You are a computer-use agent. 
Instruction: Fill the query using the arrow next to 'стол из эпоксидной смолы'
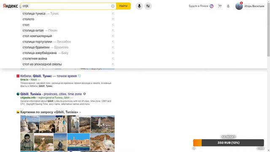coord(113,64)
